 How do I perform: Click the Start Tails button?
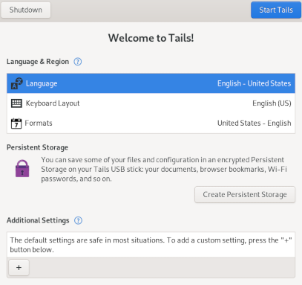point(276,10)
